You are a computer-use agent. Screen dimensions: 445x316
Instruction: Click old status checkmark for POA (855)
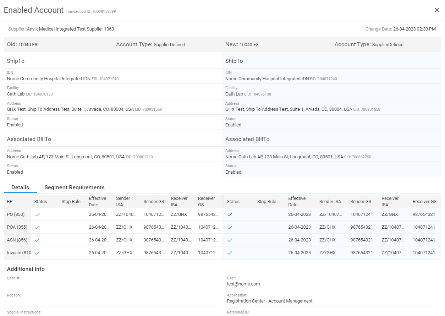(x=37, y=227)
